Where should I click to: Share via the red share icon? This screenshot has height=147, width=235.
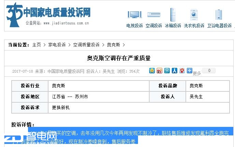click(x=182, y=71)
